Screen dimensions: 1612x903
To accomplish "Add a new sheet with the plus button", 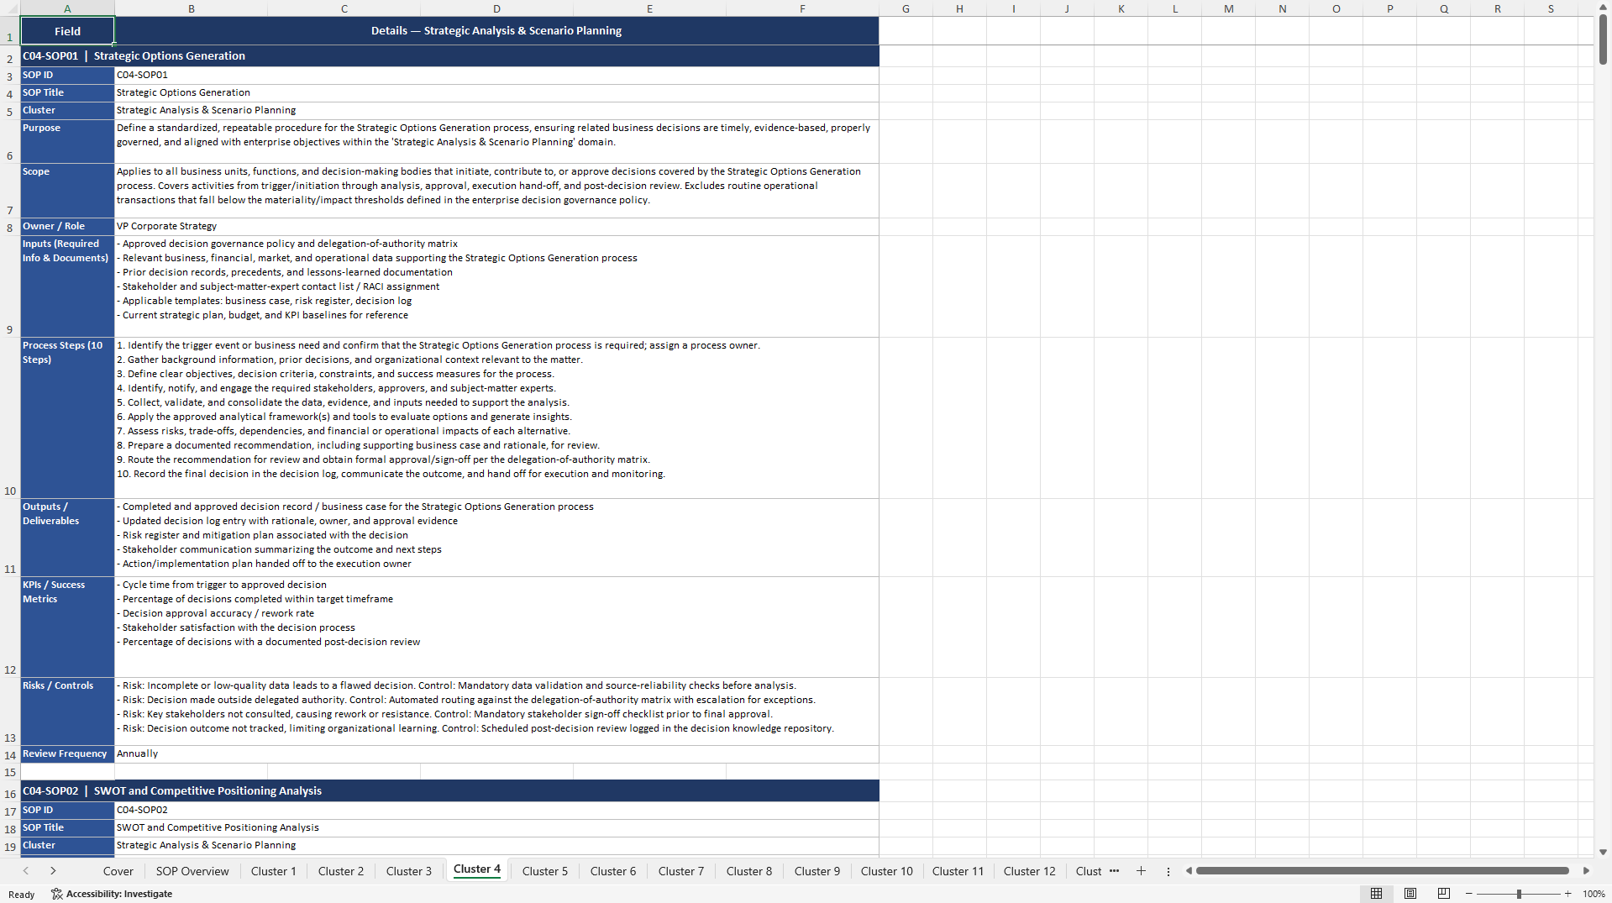I will coord(1141,871).
